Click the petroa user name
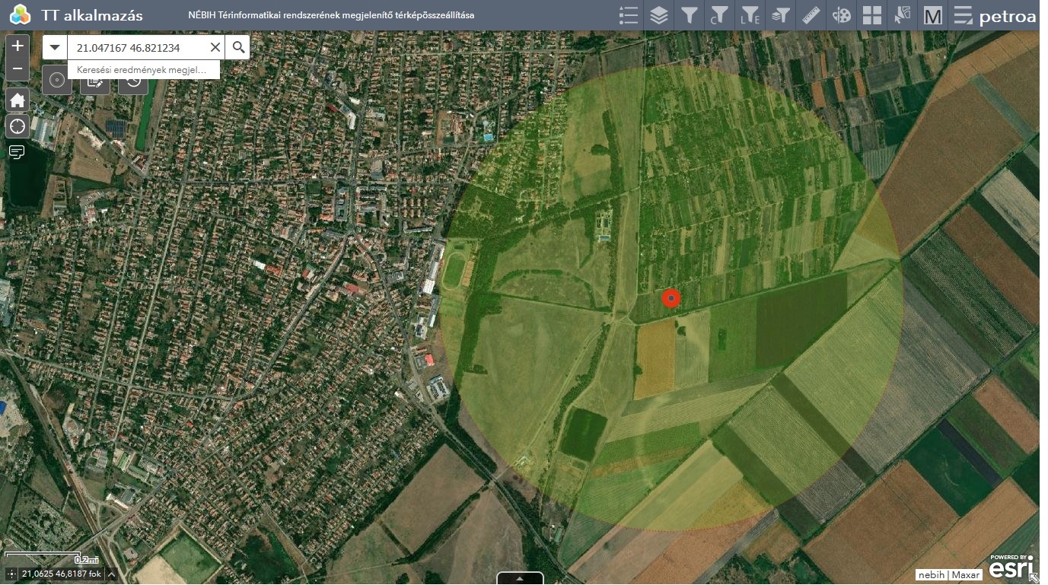 click(x=1007, y=17)
